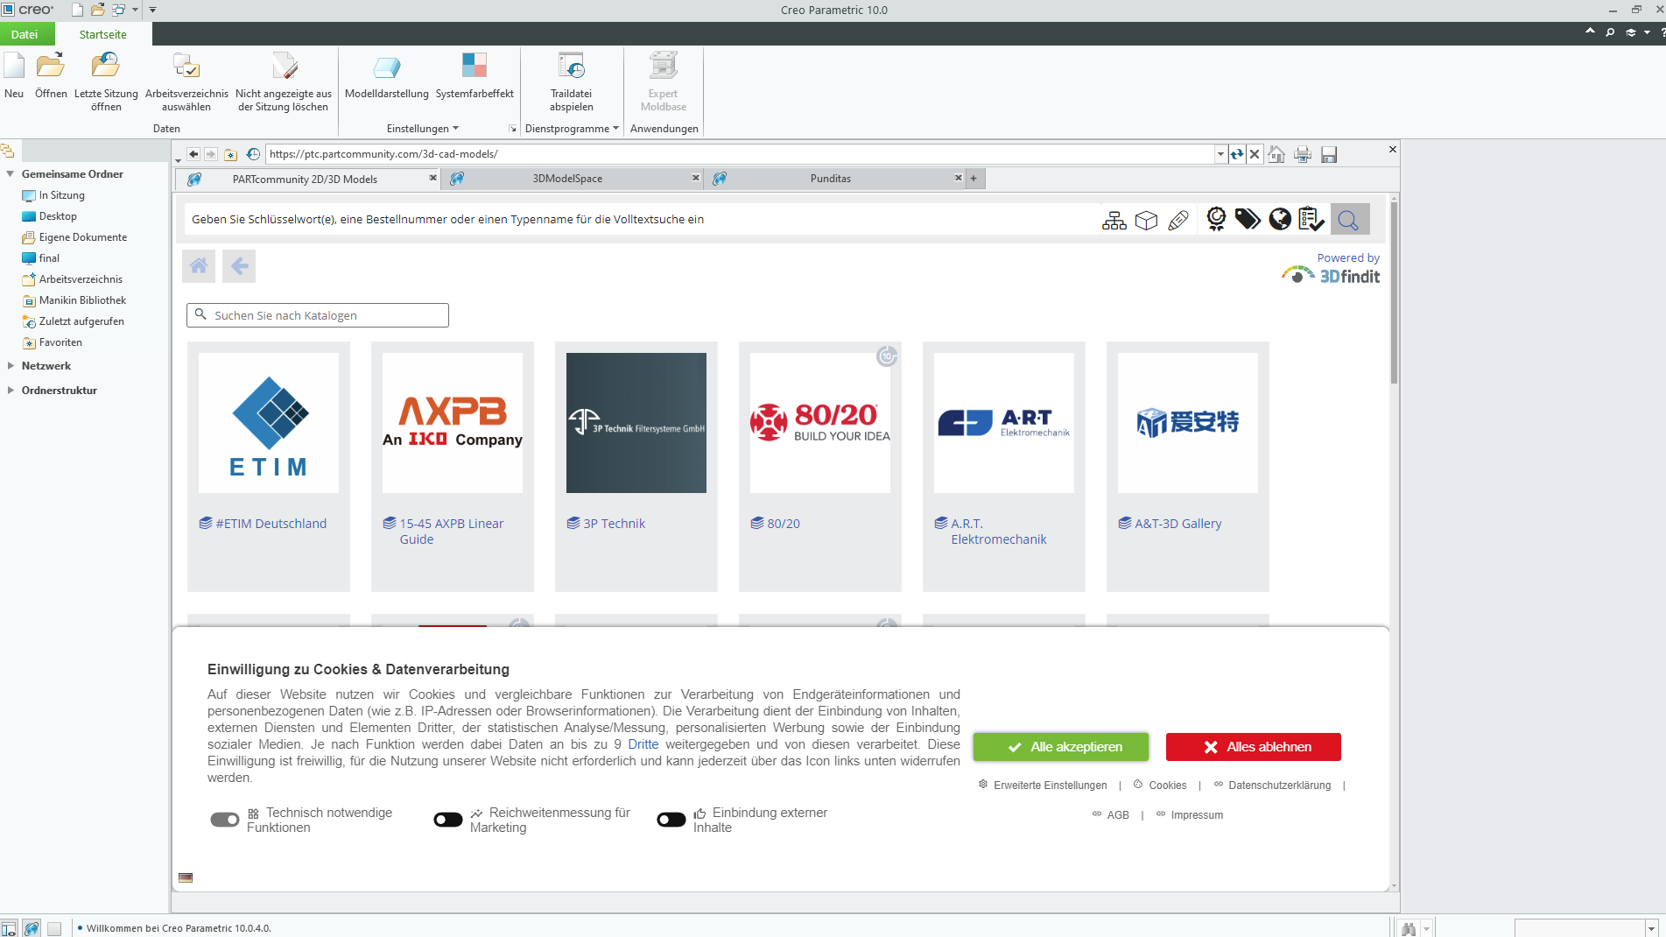Select Startseite ribbon tab

coord(102,34)
